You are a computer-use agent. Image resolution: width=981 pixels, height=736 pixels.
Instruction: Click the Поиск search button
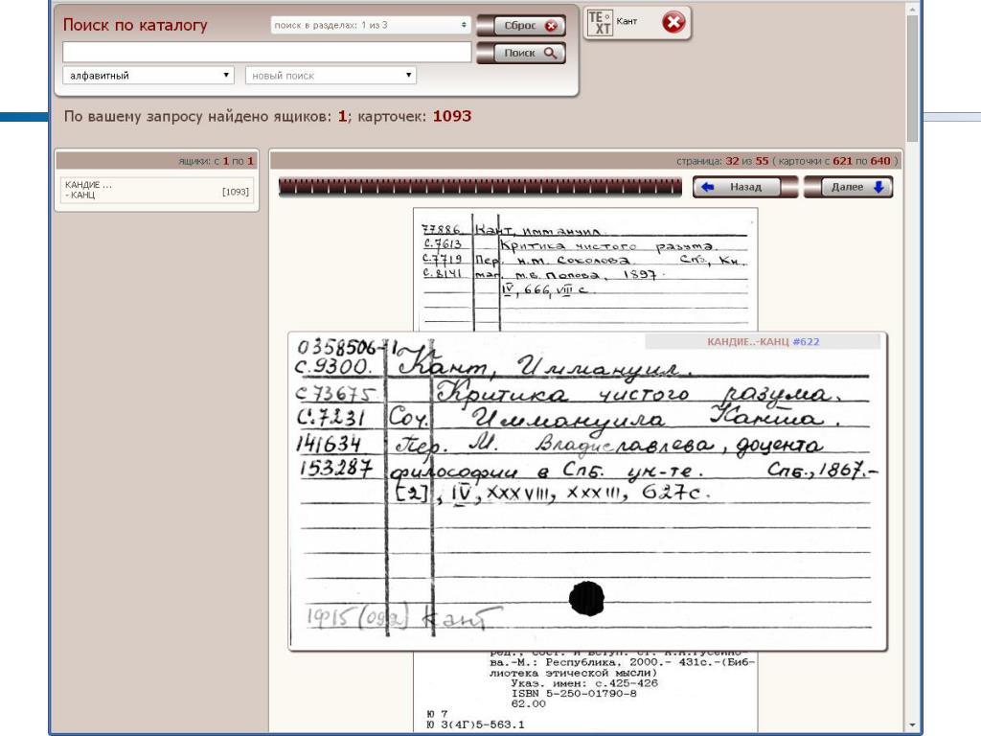click(x=521, y=54)
